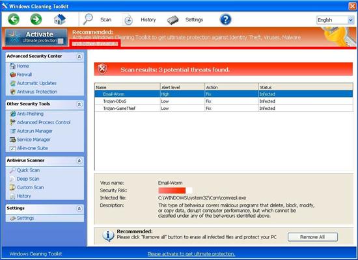Click the Action column header
The image size is (358, 260).
coord(232,87)
